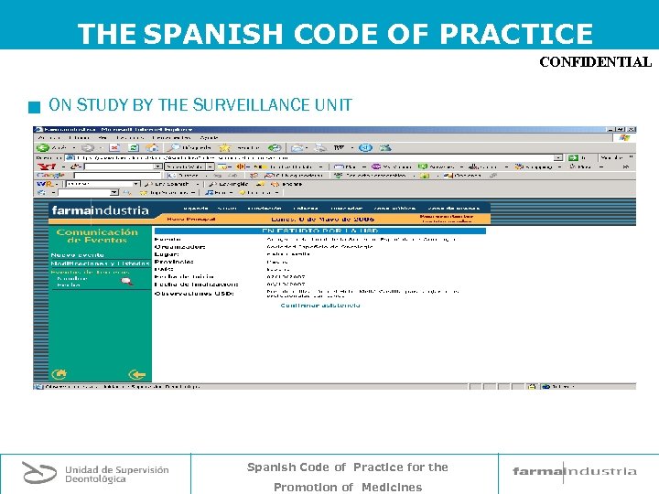The height and width of the screenshot is (494, 659).
Task: Click Modificaciones y Listados in the sidebar
Action: pos(100,263)
